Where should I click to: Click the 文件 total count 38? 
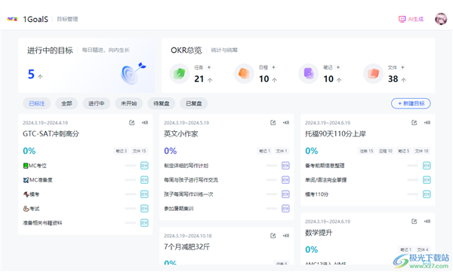pyautogui.click(x=393, y=79)
